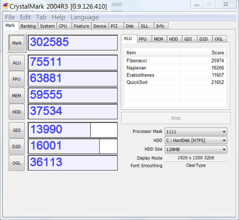Switch to the Ranking tab

point(28,26)
